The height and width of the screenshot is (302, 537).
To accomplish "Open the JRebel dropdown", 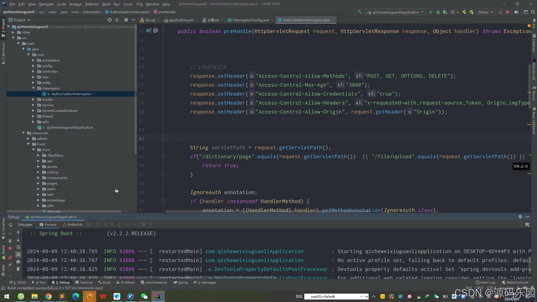I will 485,12.
